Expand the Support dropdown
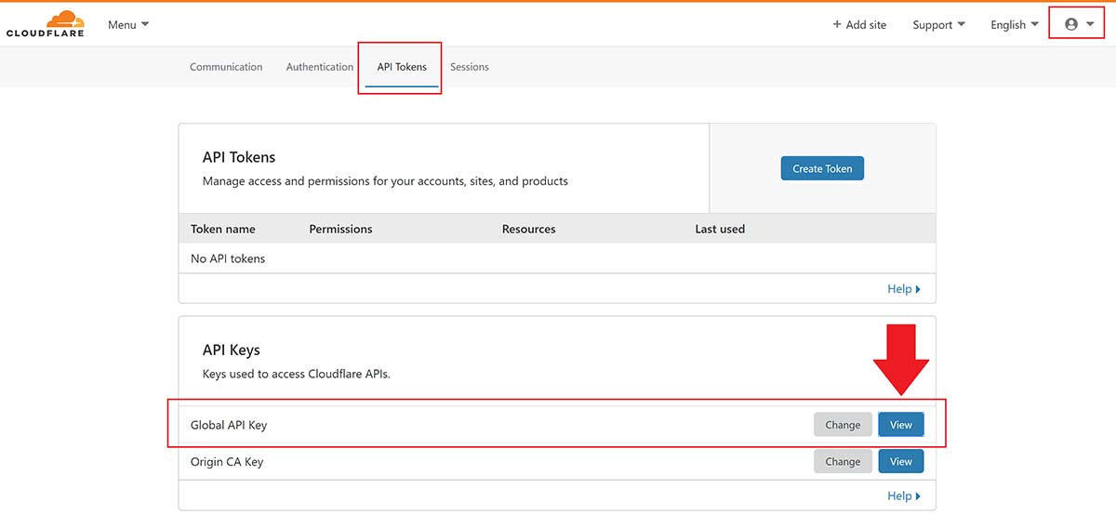This screenshot has width=1116, height=528. point(938,25)
